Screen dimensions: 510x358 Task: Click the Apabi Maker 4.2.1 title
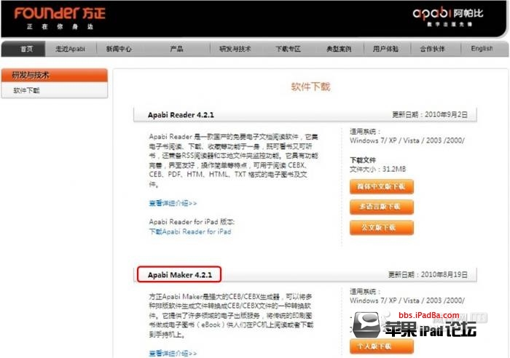179,275
